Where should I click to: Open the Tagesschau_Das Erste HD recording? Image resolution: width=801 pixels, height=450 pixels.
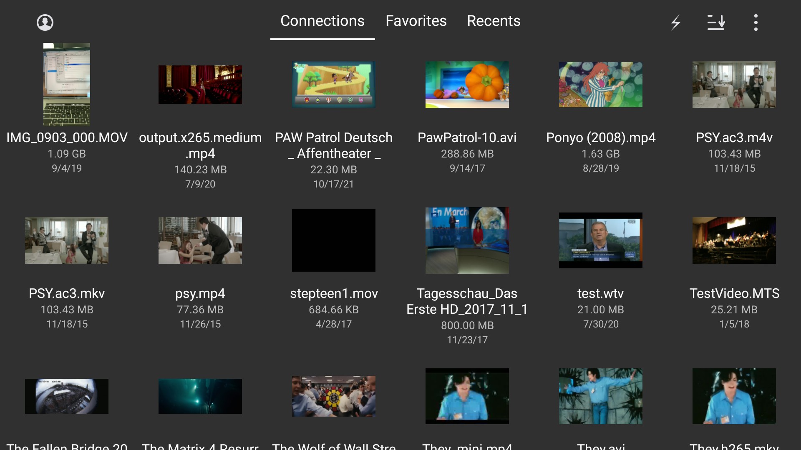[467, 240]
